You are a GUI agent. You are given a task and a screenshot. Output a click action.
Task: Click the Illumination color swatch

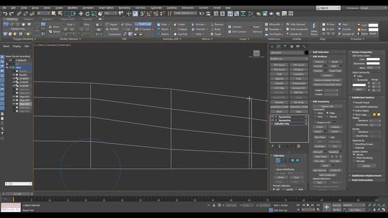(x=373, y=64)
